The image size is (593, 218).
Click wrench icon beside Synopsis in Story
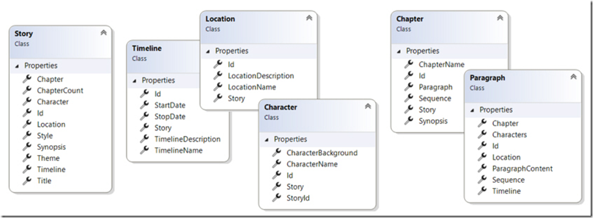click(x=27, y=146)
